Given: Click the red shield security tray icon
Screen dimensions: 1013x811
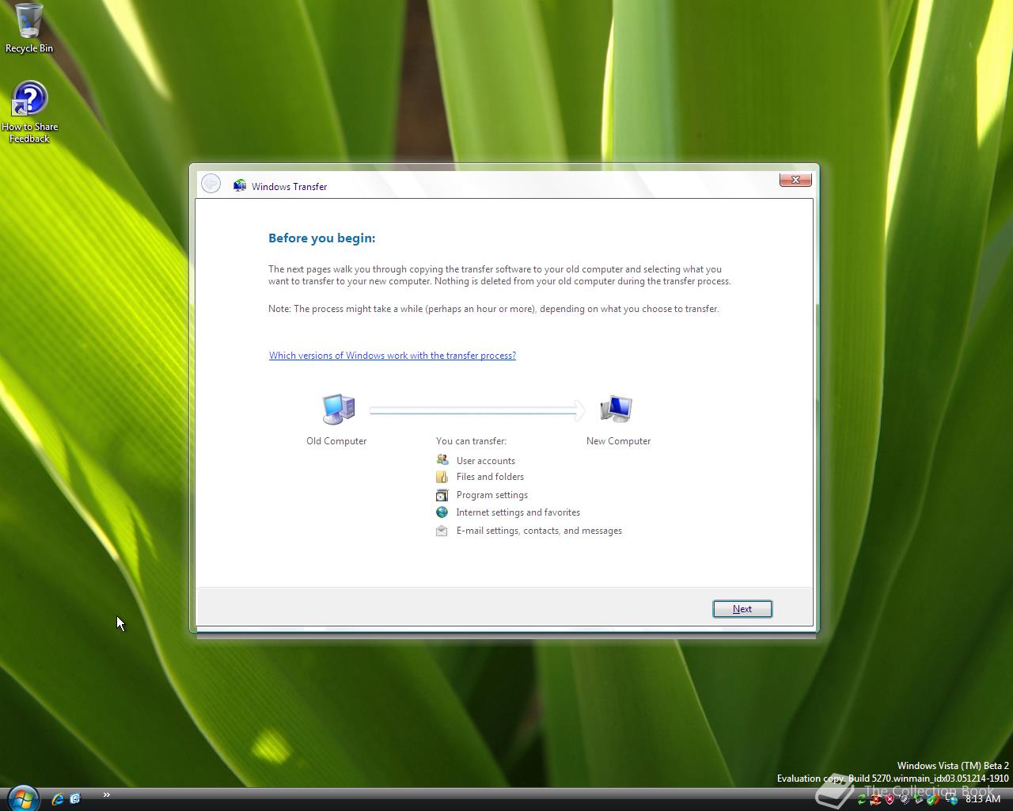Looking at the screenshot, I should (890, 799).
